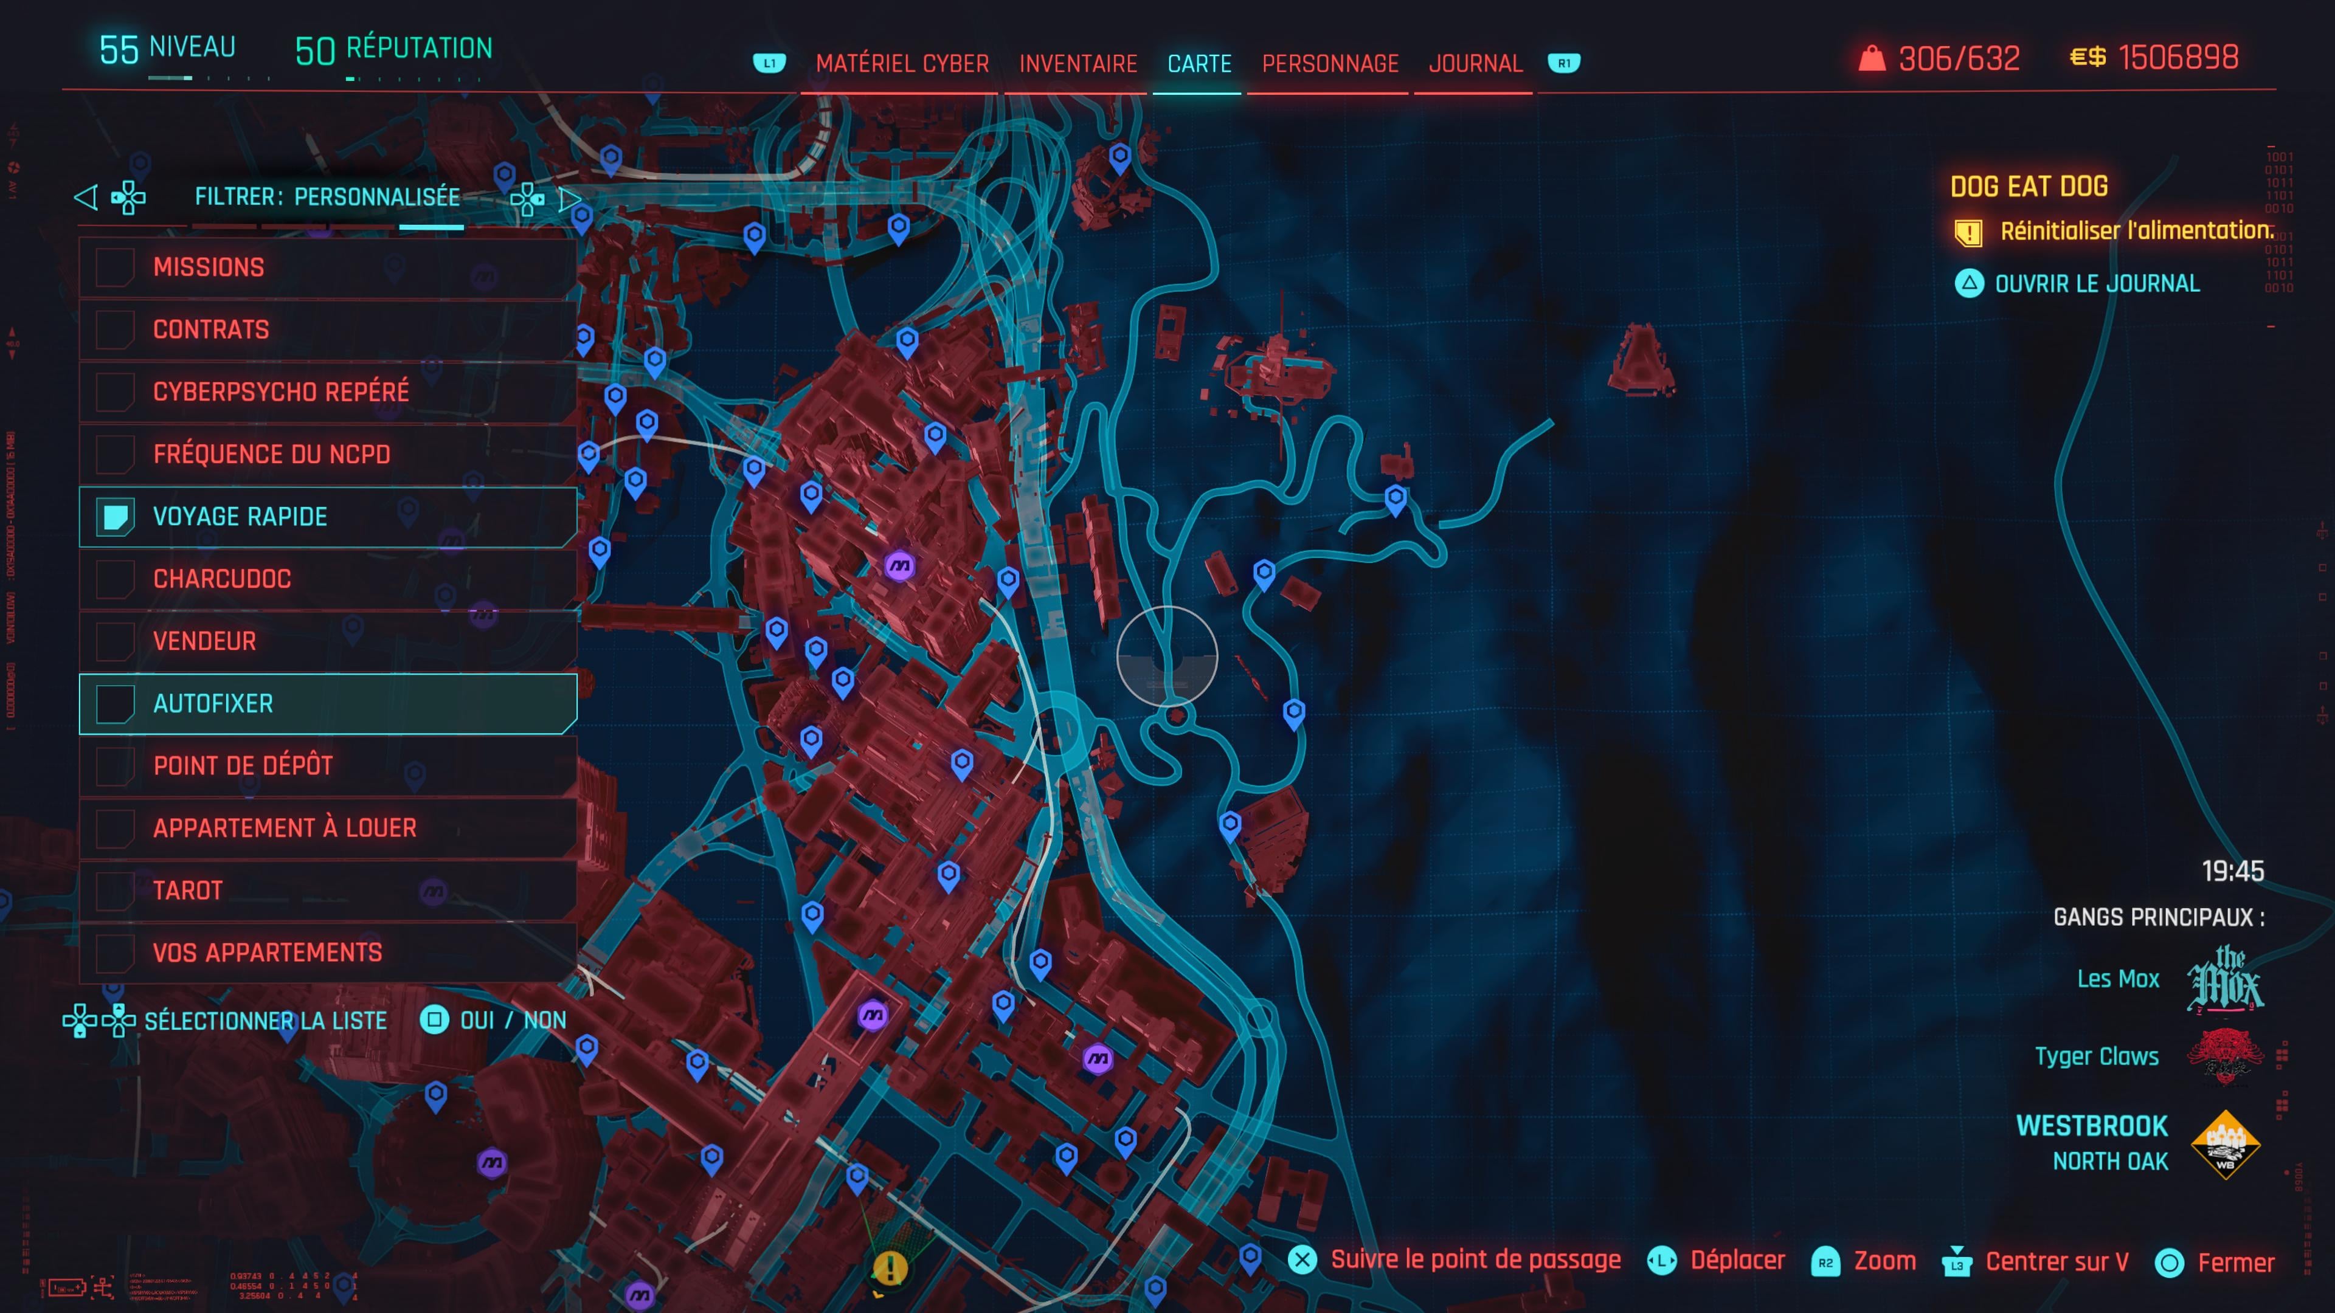Tick the CONTRATS filter checkbox
Image resolution: width=2335 pixels, height=1313 pixels.
(115, 330)
